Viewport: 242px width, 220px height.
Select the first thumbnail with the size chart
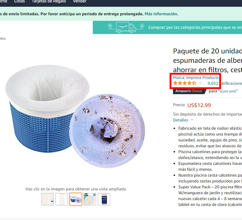point(48,199)
